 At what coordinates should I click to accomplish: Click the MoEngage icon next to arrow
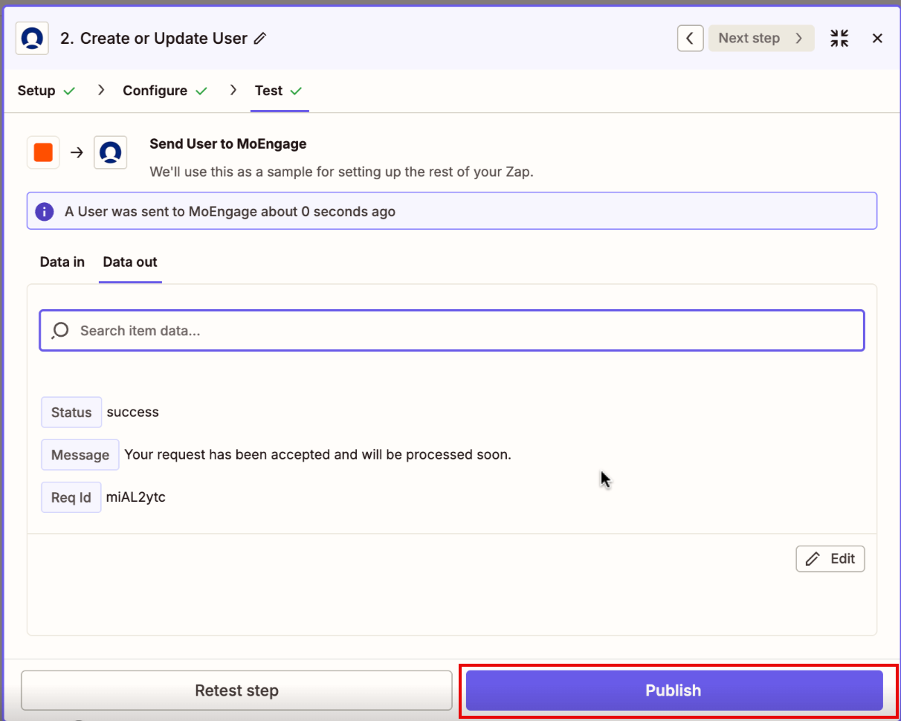point(110,152)
